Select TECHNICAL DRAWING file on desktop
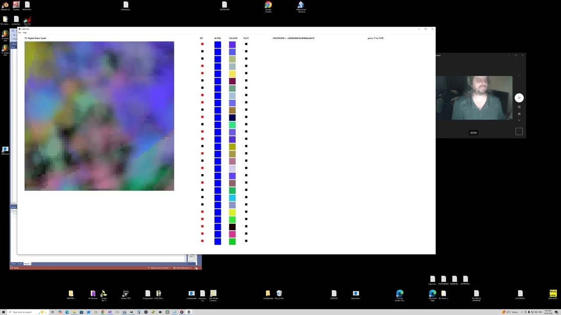This screenshot has width=561, height=315. click(476, 295)
